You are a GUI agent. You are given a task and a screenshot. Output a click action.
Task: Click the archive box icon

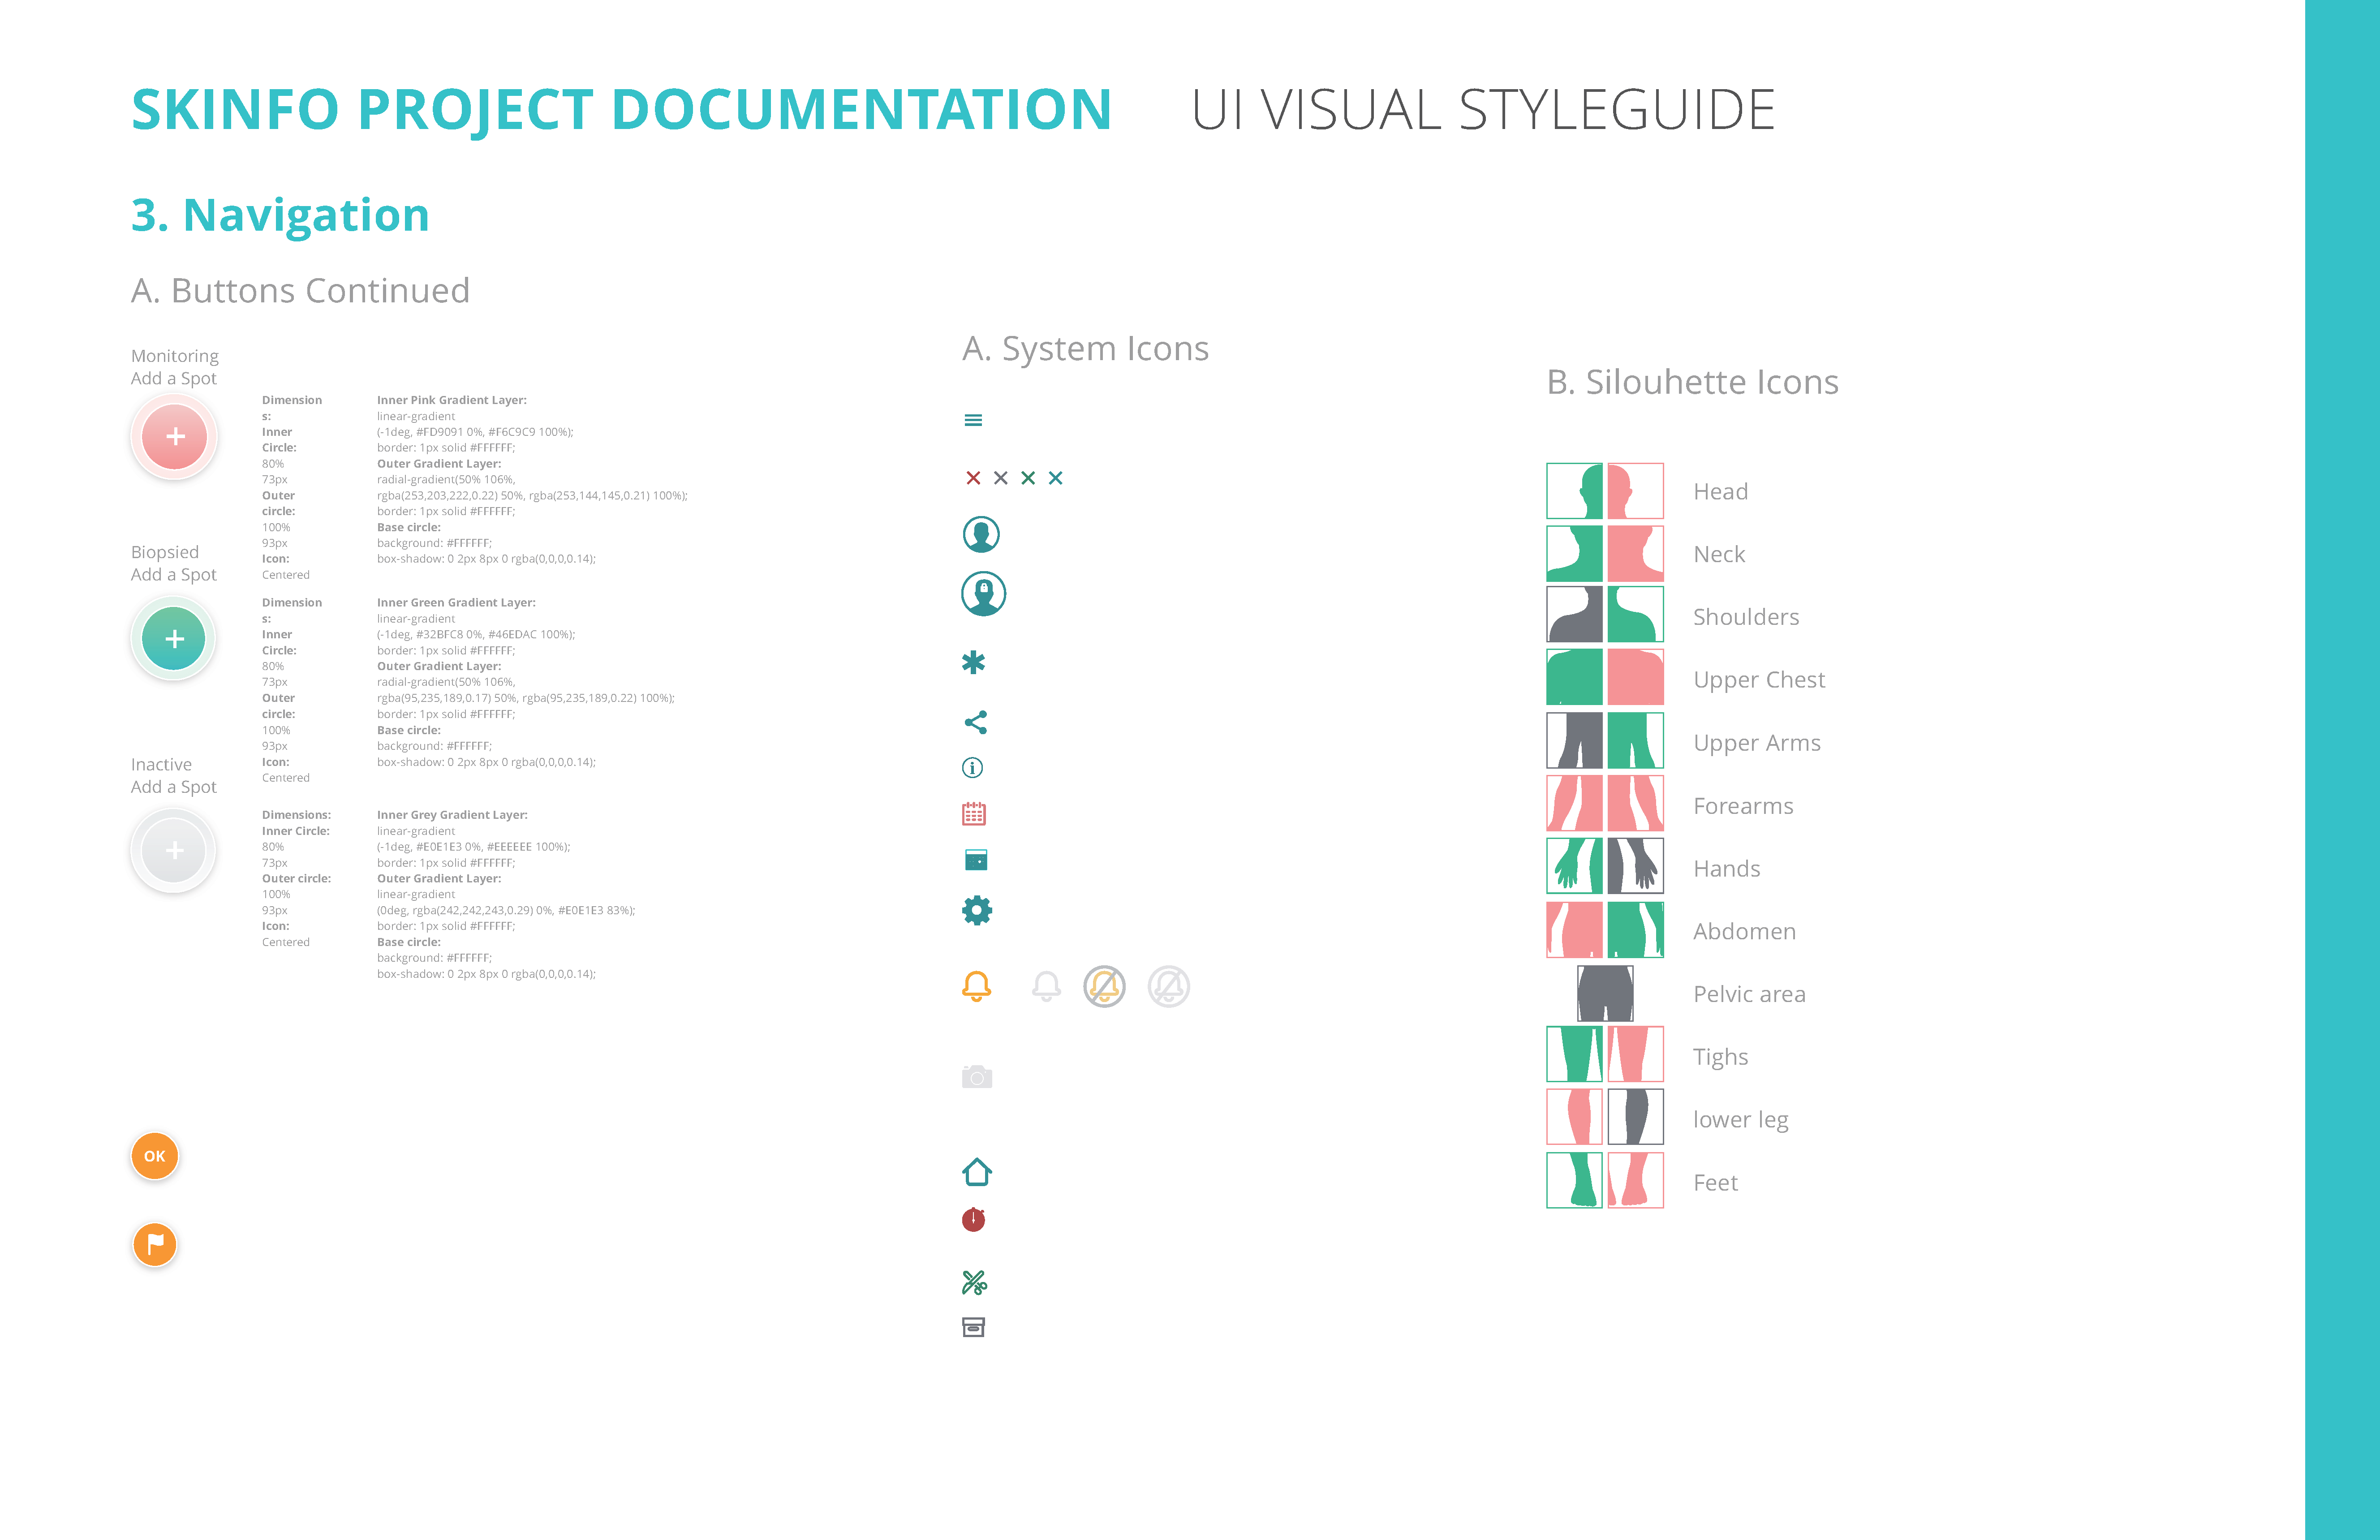tap(973, 1327)
